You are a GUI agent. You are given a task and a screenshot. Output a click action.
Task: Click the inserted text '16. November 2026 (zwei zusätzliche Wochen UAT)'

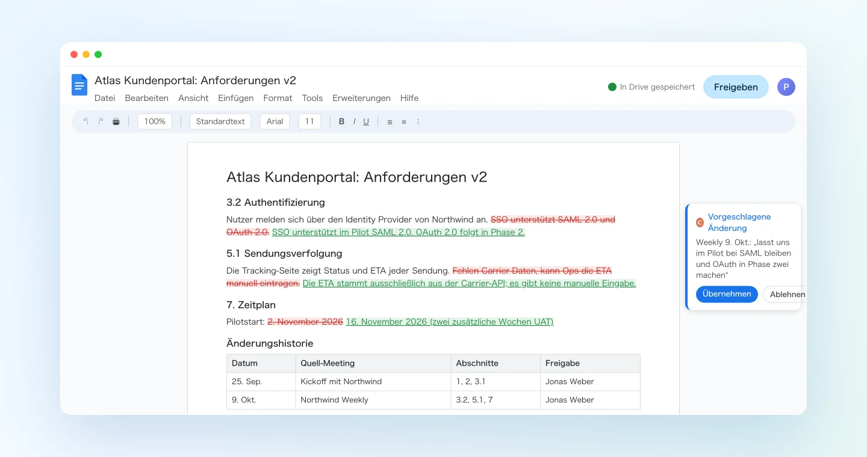(x=450, y=322)
